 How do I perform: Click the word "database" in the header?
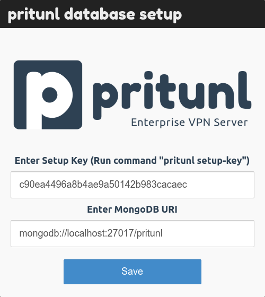coord(100,14)
